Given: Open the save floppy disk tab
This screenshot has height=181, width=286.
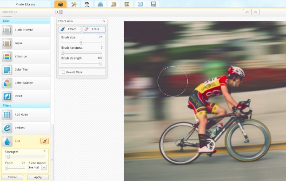Looking at the screenshot, I should 153,4.
